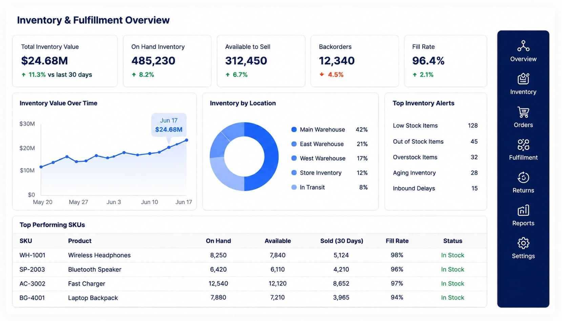Click the Returns circular arrow icon
This screenshot has height=321, width=562.
[x=523, y=177]
